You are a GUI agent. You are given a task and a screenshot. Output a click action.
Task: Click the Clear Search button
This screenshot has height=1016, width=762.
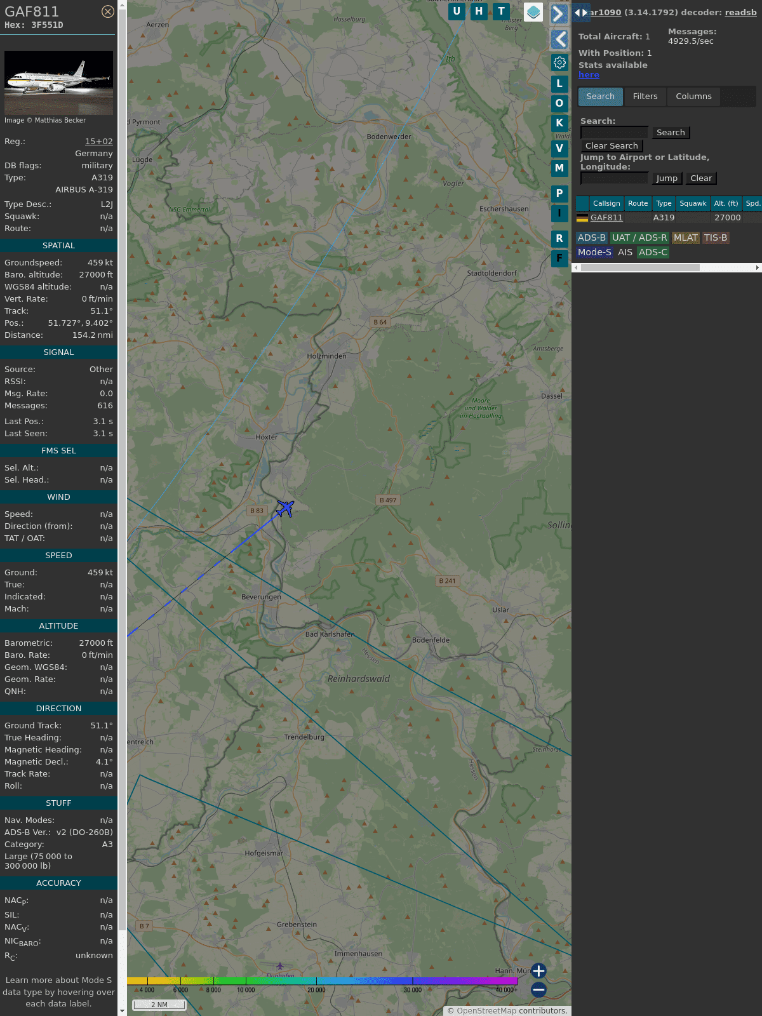(612, 145)
